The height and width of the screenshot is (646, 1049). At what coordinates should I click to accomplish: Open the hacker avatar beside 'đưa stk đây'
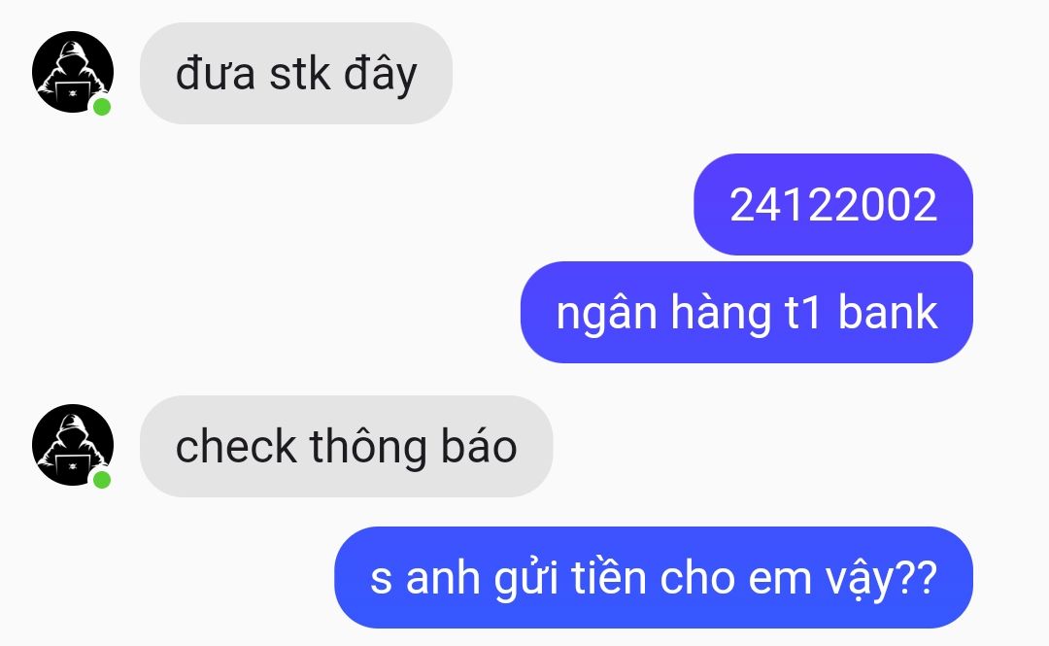pyautogui.click(x=73, y=72)
